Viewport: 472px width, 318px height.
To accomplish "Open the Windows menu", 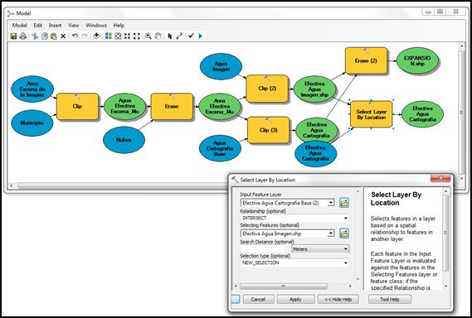I will tap(96, 25).
